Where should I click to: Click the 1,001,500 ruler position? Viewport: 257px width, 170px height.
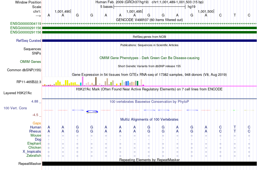click(206, 11)
